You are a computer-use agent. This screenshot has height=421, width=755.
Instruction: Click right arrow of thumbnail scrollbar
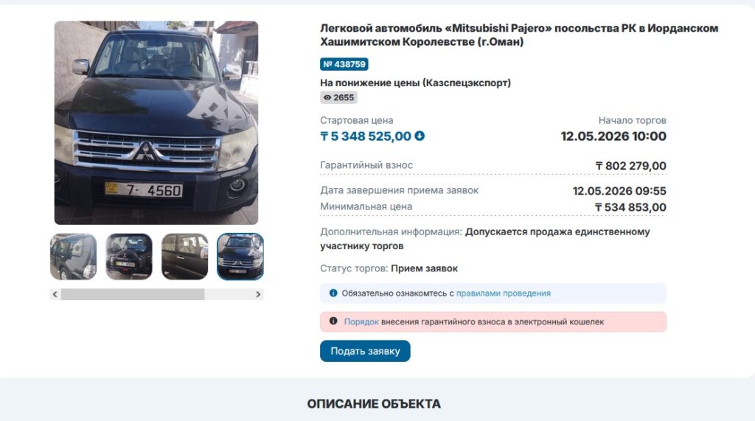tap(258, 294)
